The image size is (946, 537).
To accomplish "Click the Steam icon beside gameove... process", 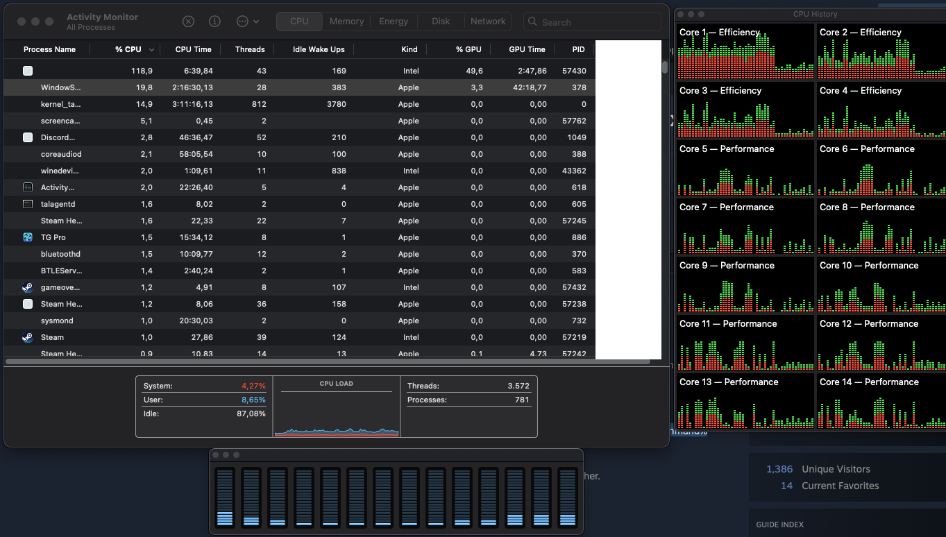I will pyautogui.click(x=28, y=287).
